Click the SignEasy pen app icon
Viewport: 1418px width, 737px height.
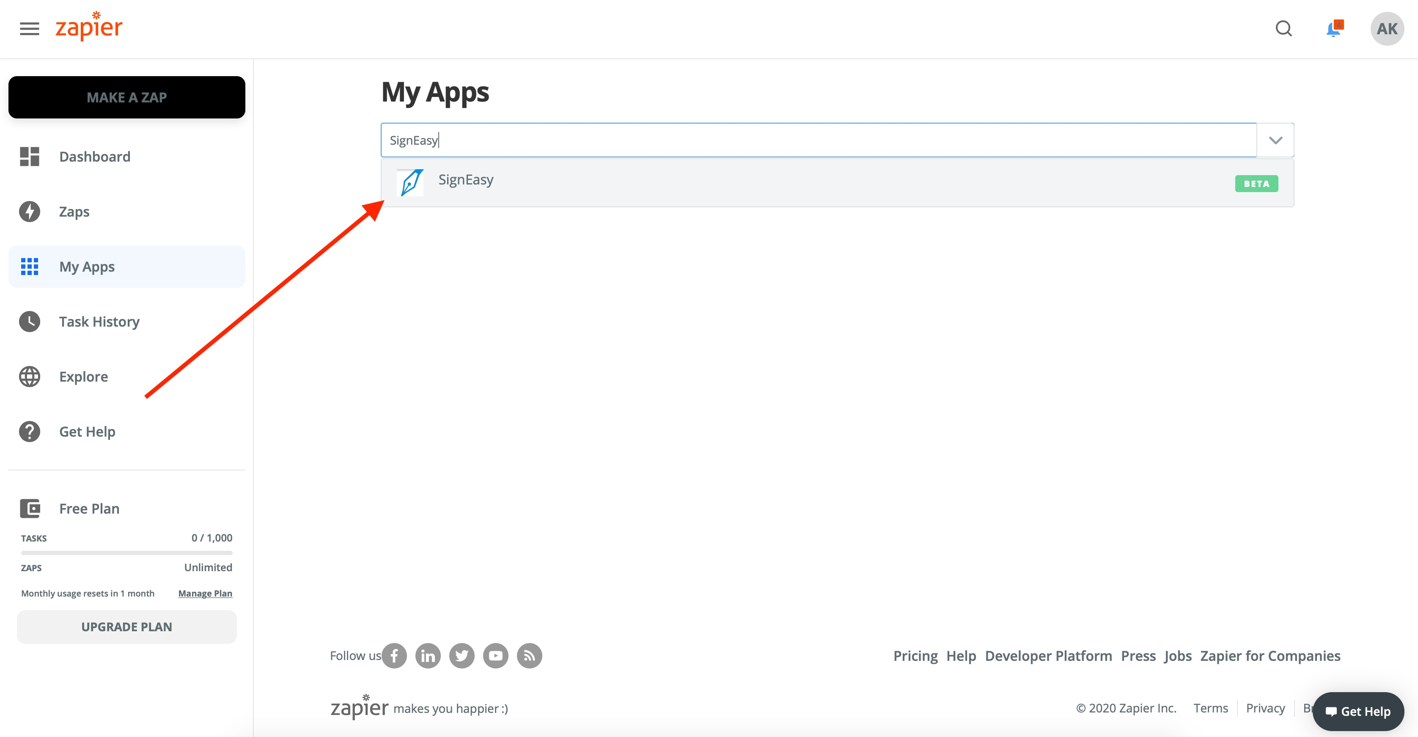tap(410, 183)
